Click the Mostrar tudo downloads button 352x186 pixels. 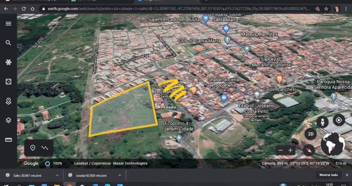(x=328, y=175)
